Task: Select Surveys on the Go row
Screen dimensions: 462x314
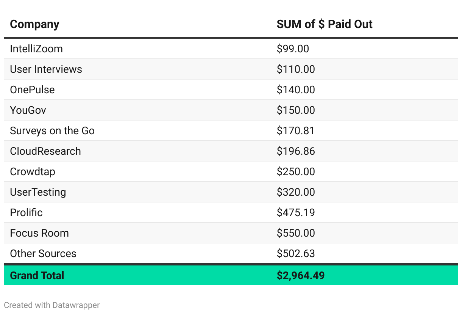Action: click(52, 131)
